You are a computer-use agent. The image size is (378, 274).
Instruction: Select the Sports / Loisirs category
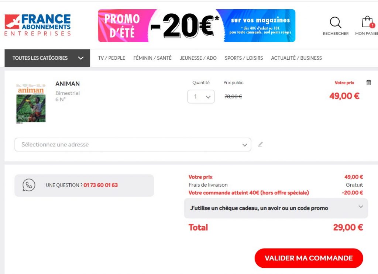[x=244, y=58]
